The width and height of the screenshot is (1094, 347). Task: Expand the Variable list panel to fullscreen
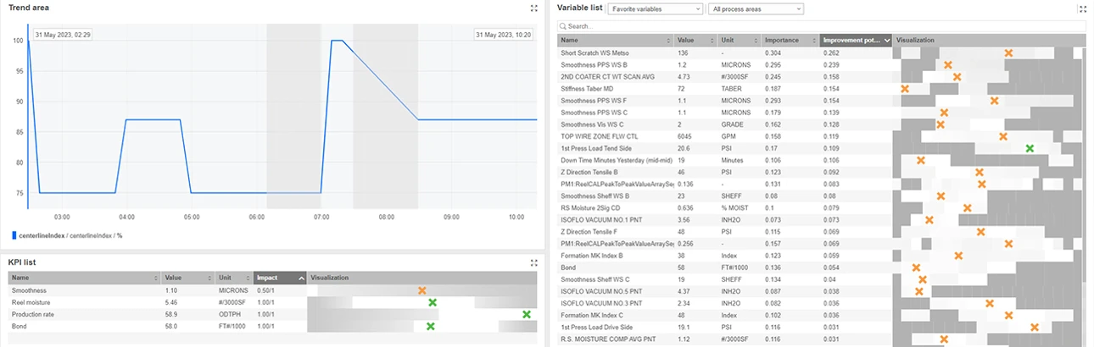pos(1082,8)
